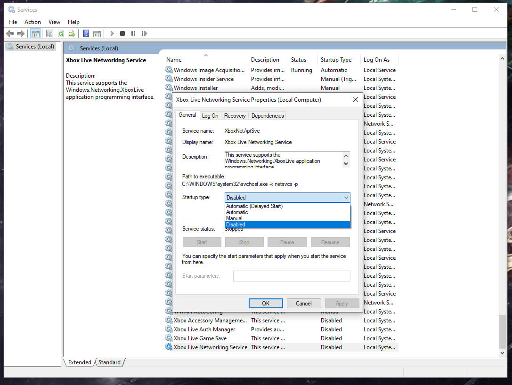This screenshot has height=385, width=512.
Task: Click the Start parameters text field
Action: coord(292,276)
